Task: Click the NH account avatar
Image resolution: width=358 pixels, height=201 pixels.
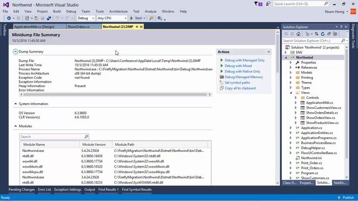Action: [x=353, y=11]
